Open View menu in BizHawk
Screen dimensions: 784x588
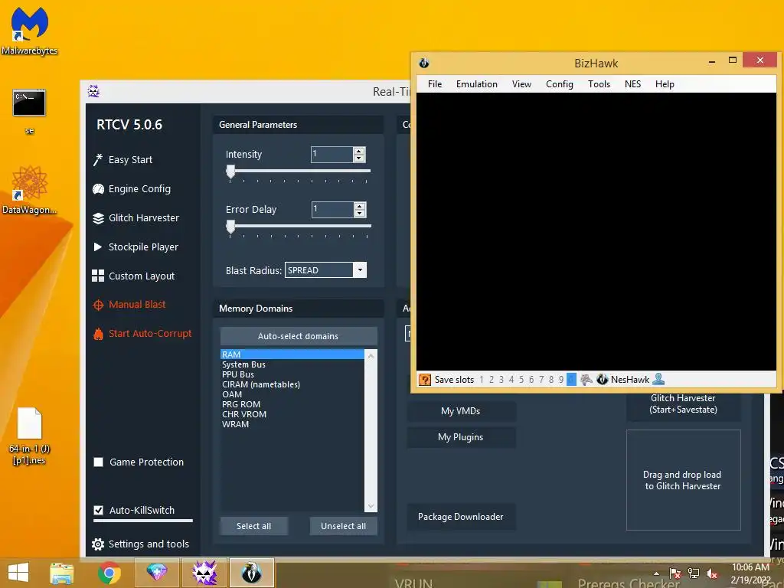521,84
